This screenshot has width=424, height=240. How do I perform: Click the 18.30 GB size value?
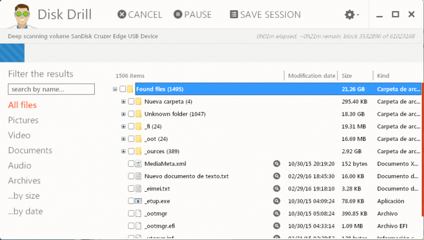point(353,114)
